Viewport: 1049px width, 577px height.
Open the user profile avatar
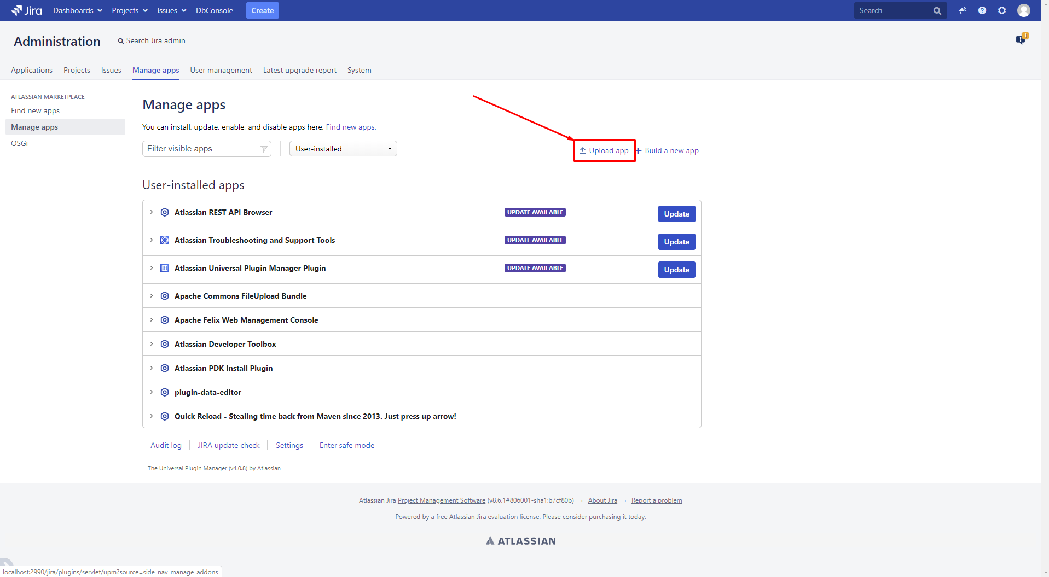tap(1023, 10)
